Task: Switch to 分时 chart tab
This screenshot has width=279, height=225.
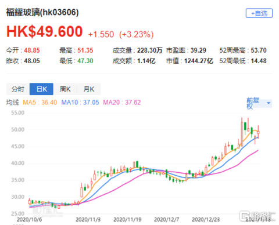Action: pos(18,89)
